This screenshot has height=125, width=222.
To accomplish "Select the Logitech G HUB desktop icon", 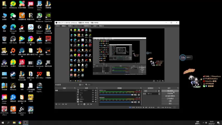I will click(x=22, y=111).
